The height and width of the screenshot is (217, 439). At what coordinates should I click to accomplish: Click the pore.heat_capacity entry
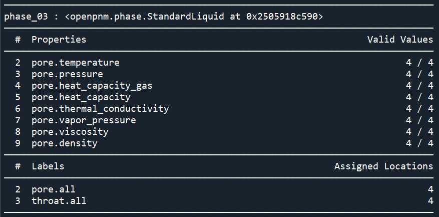[x=81, y=97]
